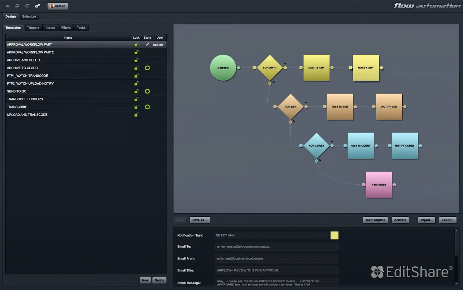Click the undo arrow icon
The width and height of the screenshot is (463, 290).
pyautogui.click(x=17, y=6)
